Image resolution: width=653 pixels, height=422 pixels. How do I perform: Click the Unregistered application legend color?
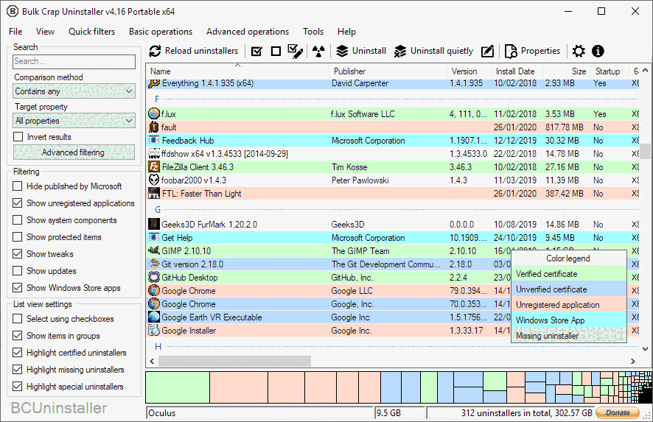coord(568,305)
